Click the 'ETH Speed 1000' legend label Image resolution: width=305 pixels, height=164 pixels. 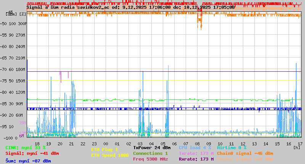[110, 155]
